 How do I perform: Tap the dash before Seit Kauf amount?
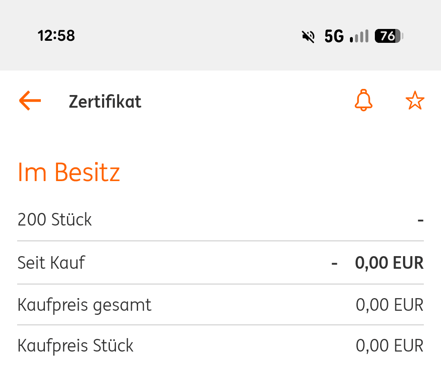(334, 263)
